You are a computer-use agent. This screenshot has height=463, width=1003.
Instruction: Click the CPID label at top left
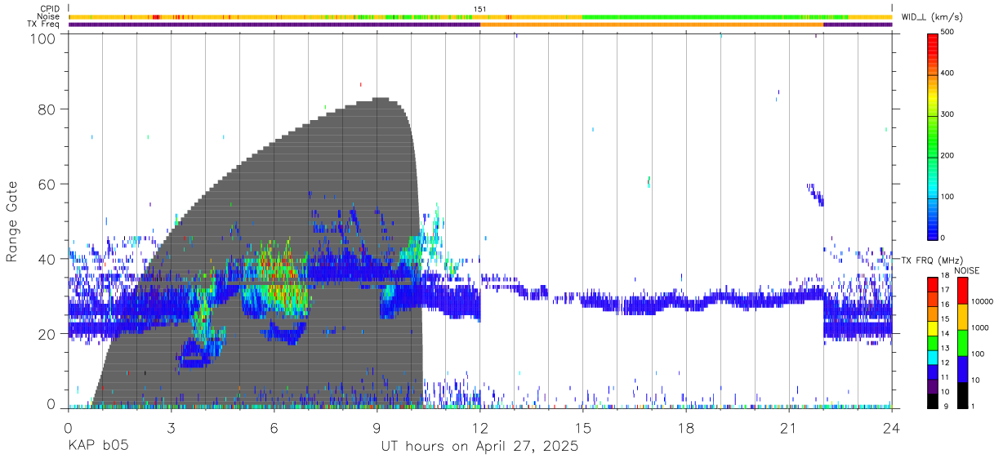click(x=50, y=9)
